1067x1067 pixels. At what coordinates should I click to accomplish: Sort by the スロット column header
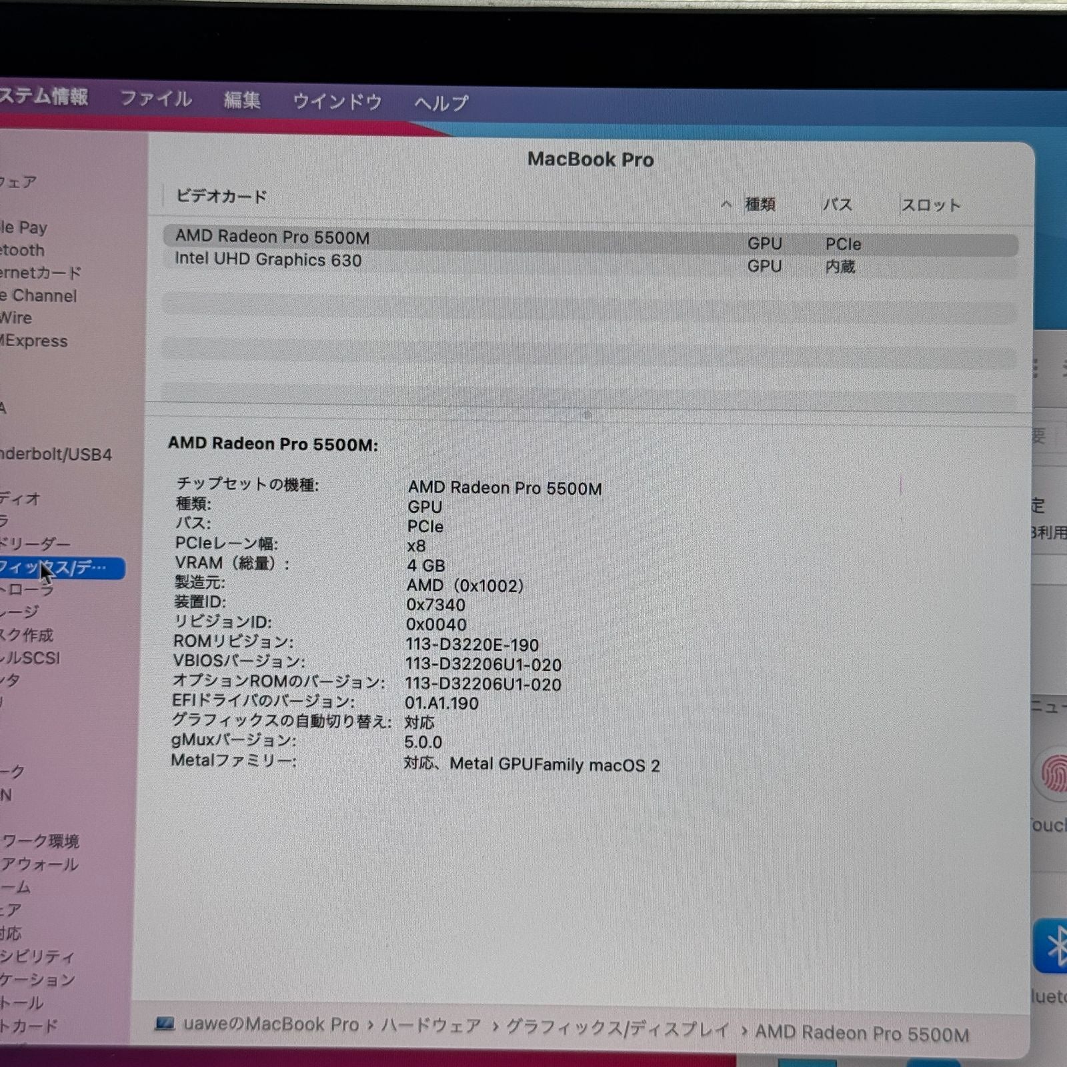(x=931, y=205)
